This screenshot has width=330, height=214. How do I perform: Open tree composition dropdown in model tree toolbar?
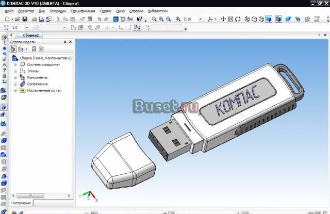(x=26, y=49)
